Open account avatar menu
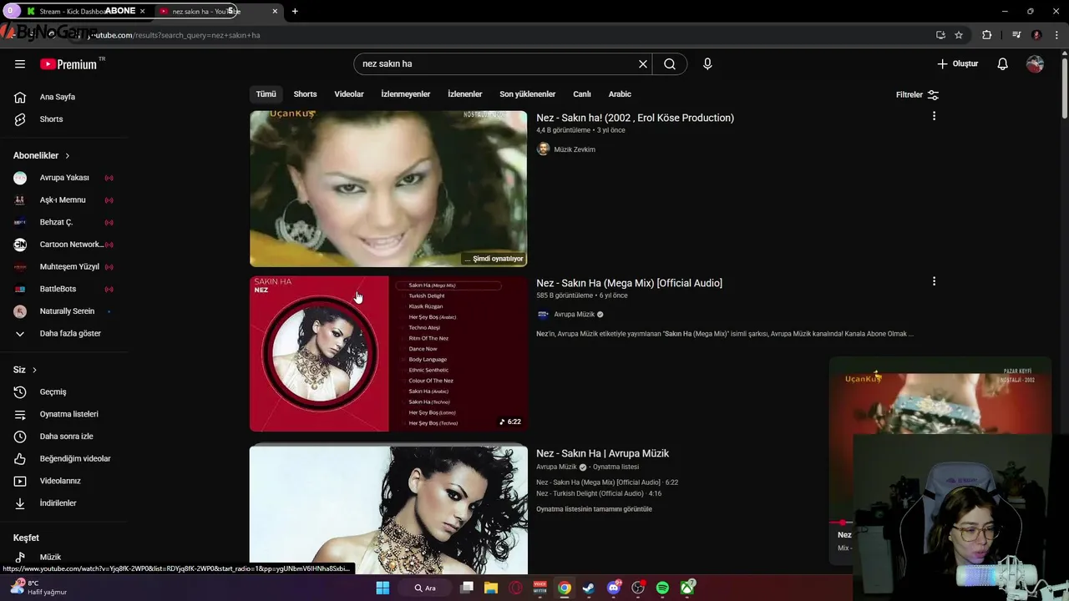1069x601 pixels. click(x=1035, y=63)
